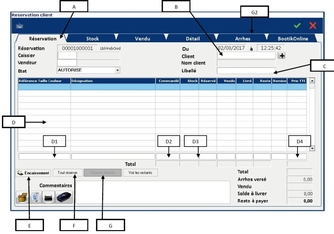Open the Arrhes tab
334x234 pixels.
[243, 39]
